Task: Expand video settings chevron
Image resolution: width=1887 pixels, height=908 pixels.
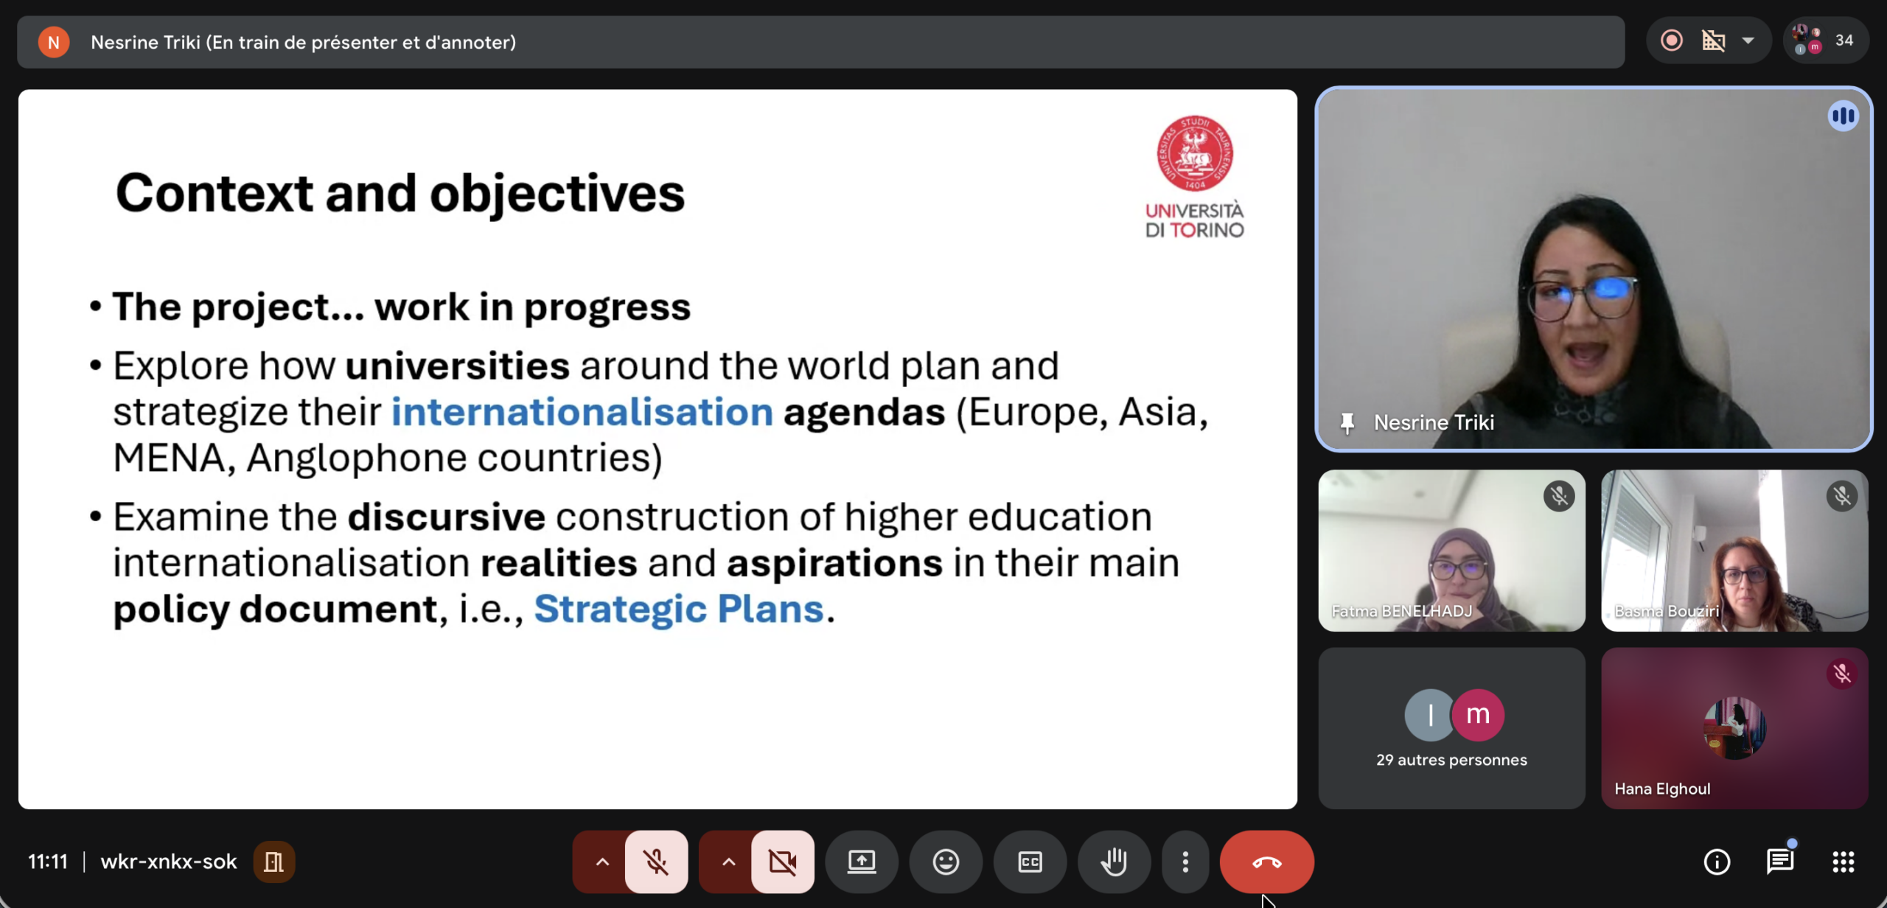Action: pyautogui.click(x=728, y=862)
